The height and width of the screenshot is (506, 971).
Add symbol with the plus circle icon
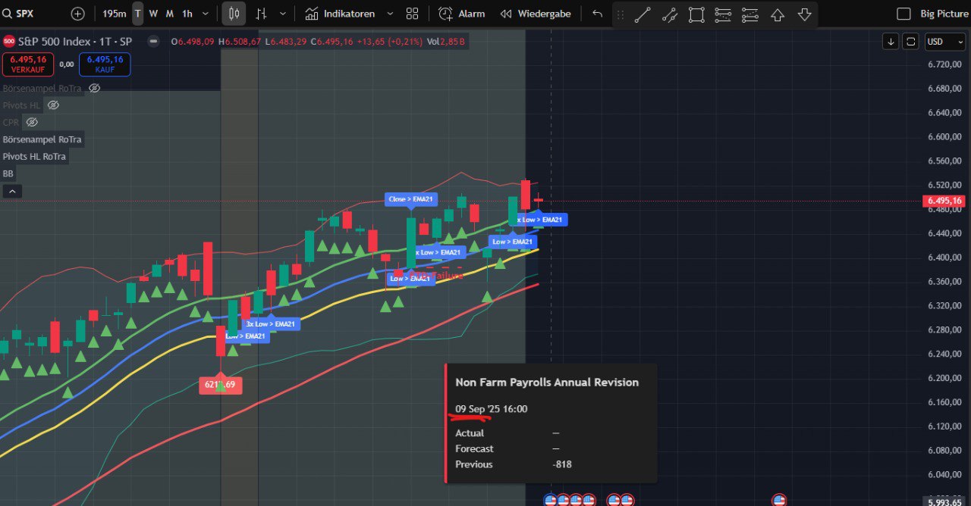coord(78,14)
